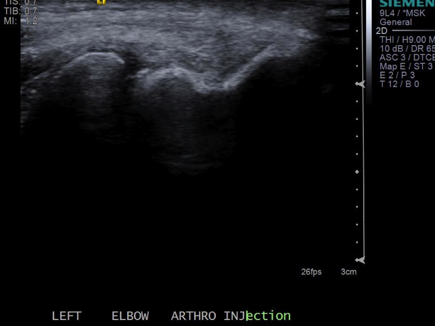Click the Siemens logo
This screenshot has height=326, width=435.
[406, 4]
